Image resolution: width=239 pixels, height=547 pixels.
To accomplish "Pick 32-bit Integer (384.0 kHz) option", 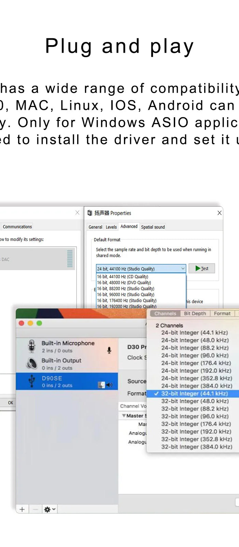I will [x=196, y=447].
